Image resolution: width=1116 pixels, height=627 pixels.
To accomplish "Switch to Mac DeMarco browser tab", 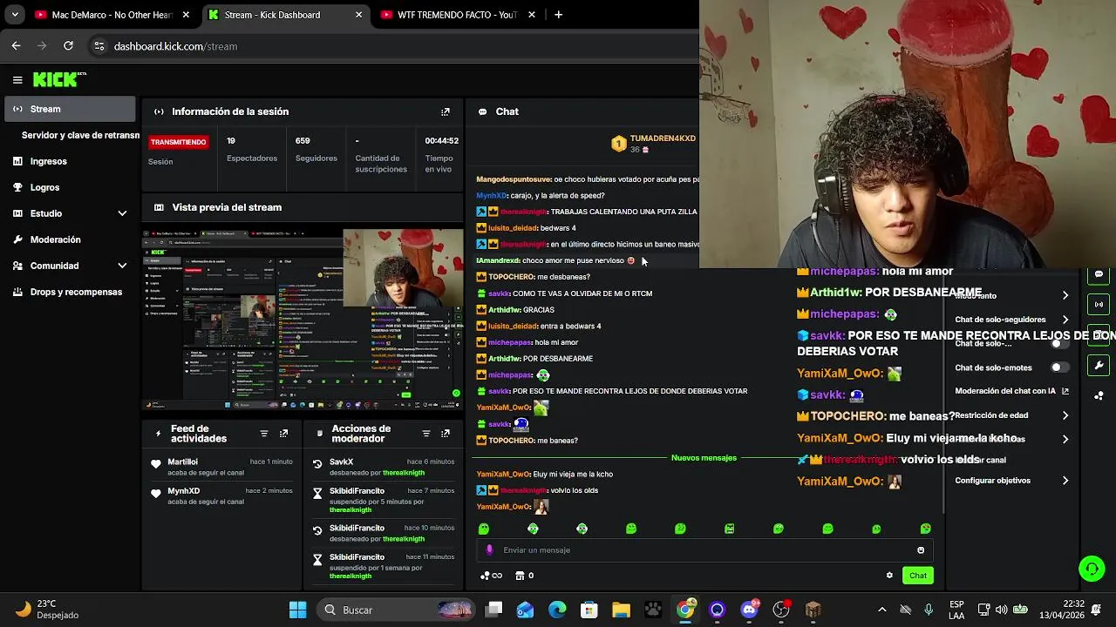I will tap(112, 15).
